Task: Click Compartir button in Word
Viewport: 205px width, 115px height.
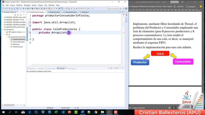Action: point(191,6)
